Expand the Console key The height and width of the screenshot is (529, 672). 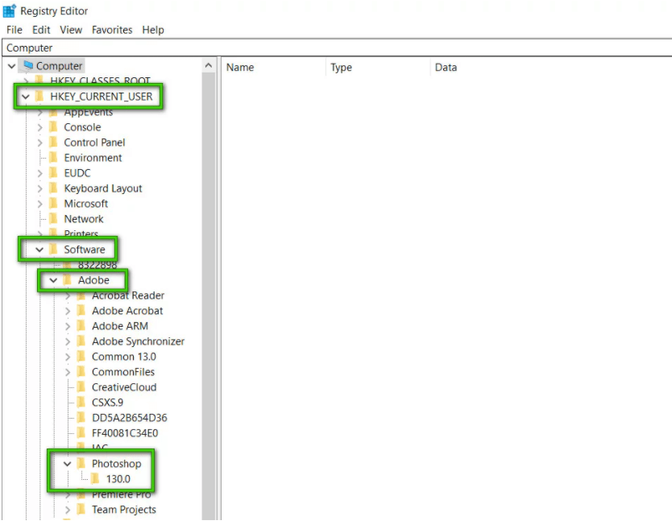[39, 127]
